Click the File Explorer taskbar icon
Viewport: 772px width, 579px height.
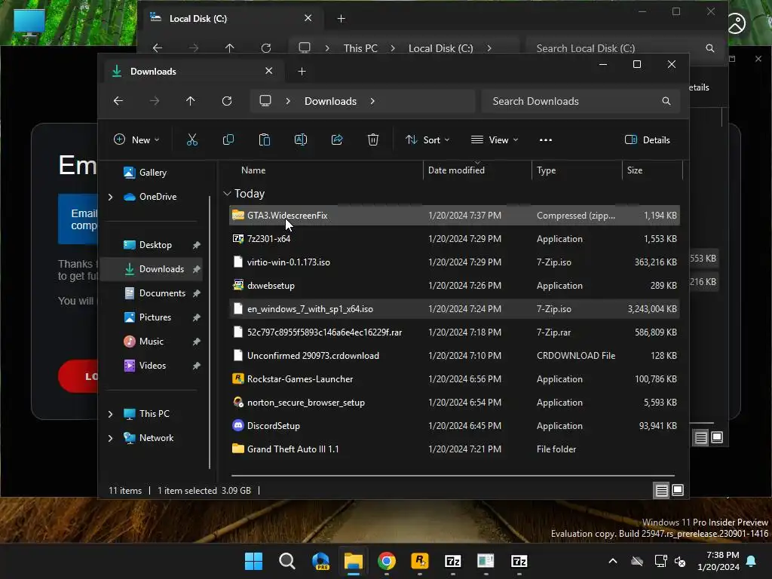click(353, 561)
